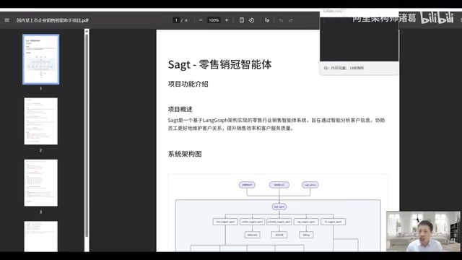Open page 3 thumbnail in sidebar
Image resolution: width=462 pixels, height=260 pixels.
[x=41, y=183]
